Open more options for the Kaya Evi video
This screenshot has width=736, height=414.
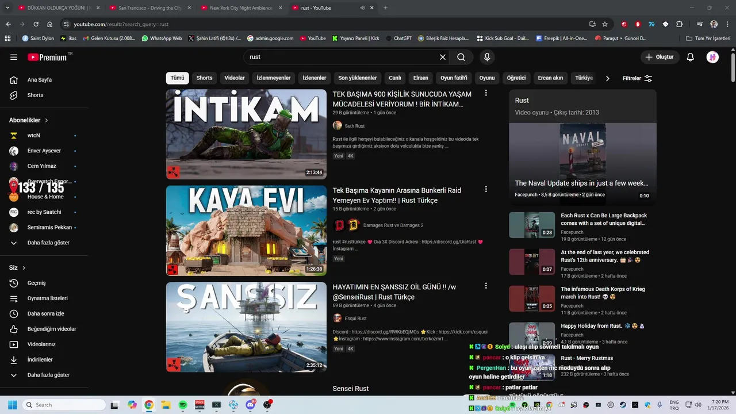486,189
